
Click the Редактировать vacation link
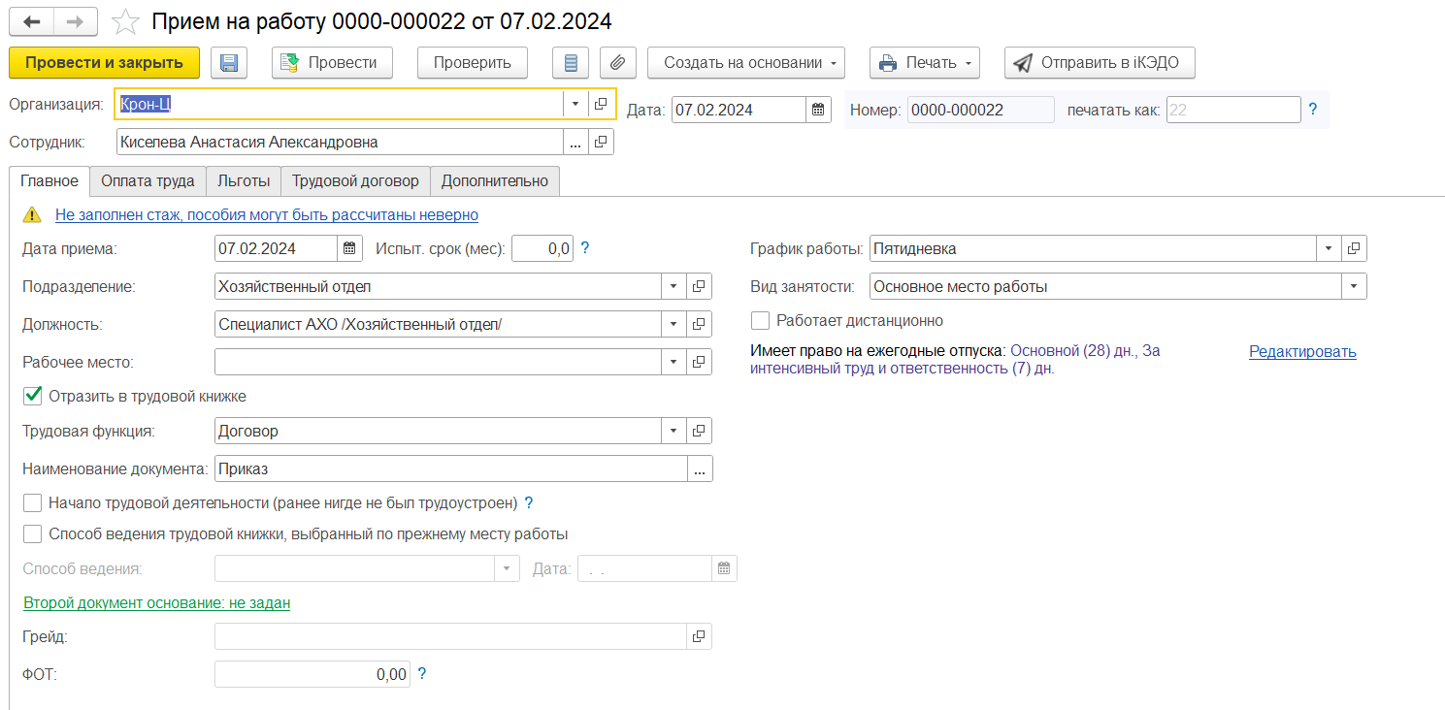[1301, 352]
